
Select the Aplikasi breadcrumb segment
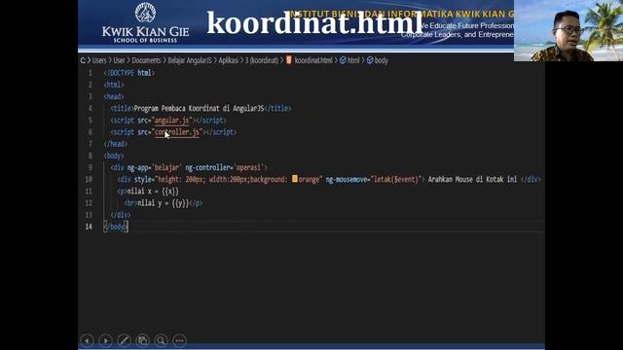(229, 60)
